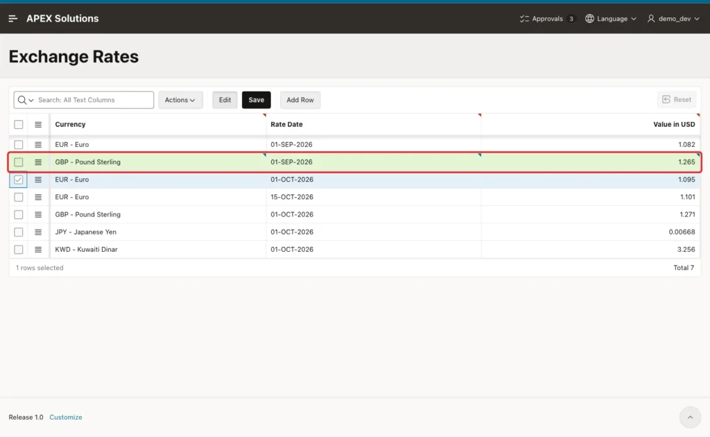Open row actions menu for EUR 01-SEP-2026

(x=38, y=145)
